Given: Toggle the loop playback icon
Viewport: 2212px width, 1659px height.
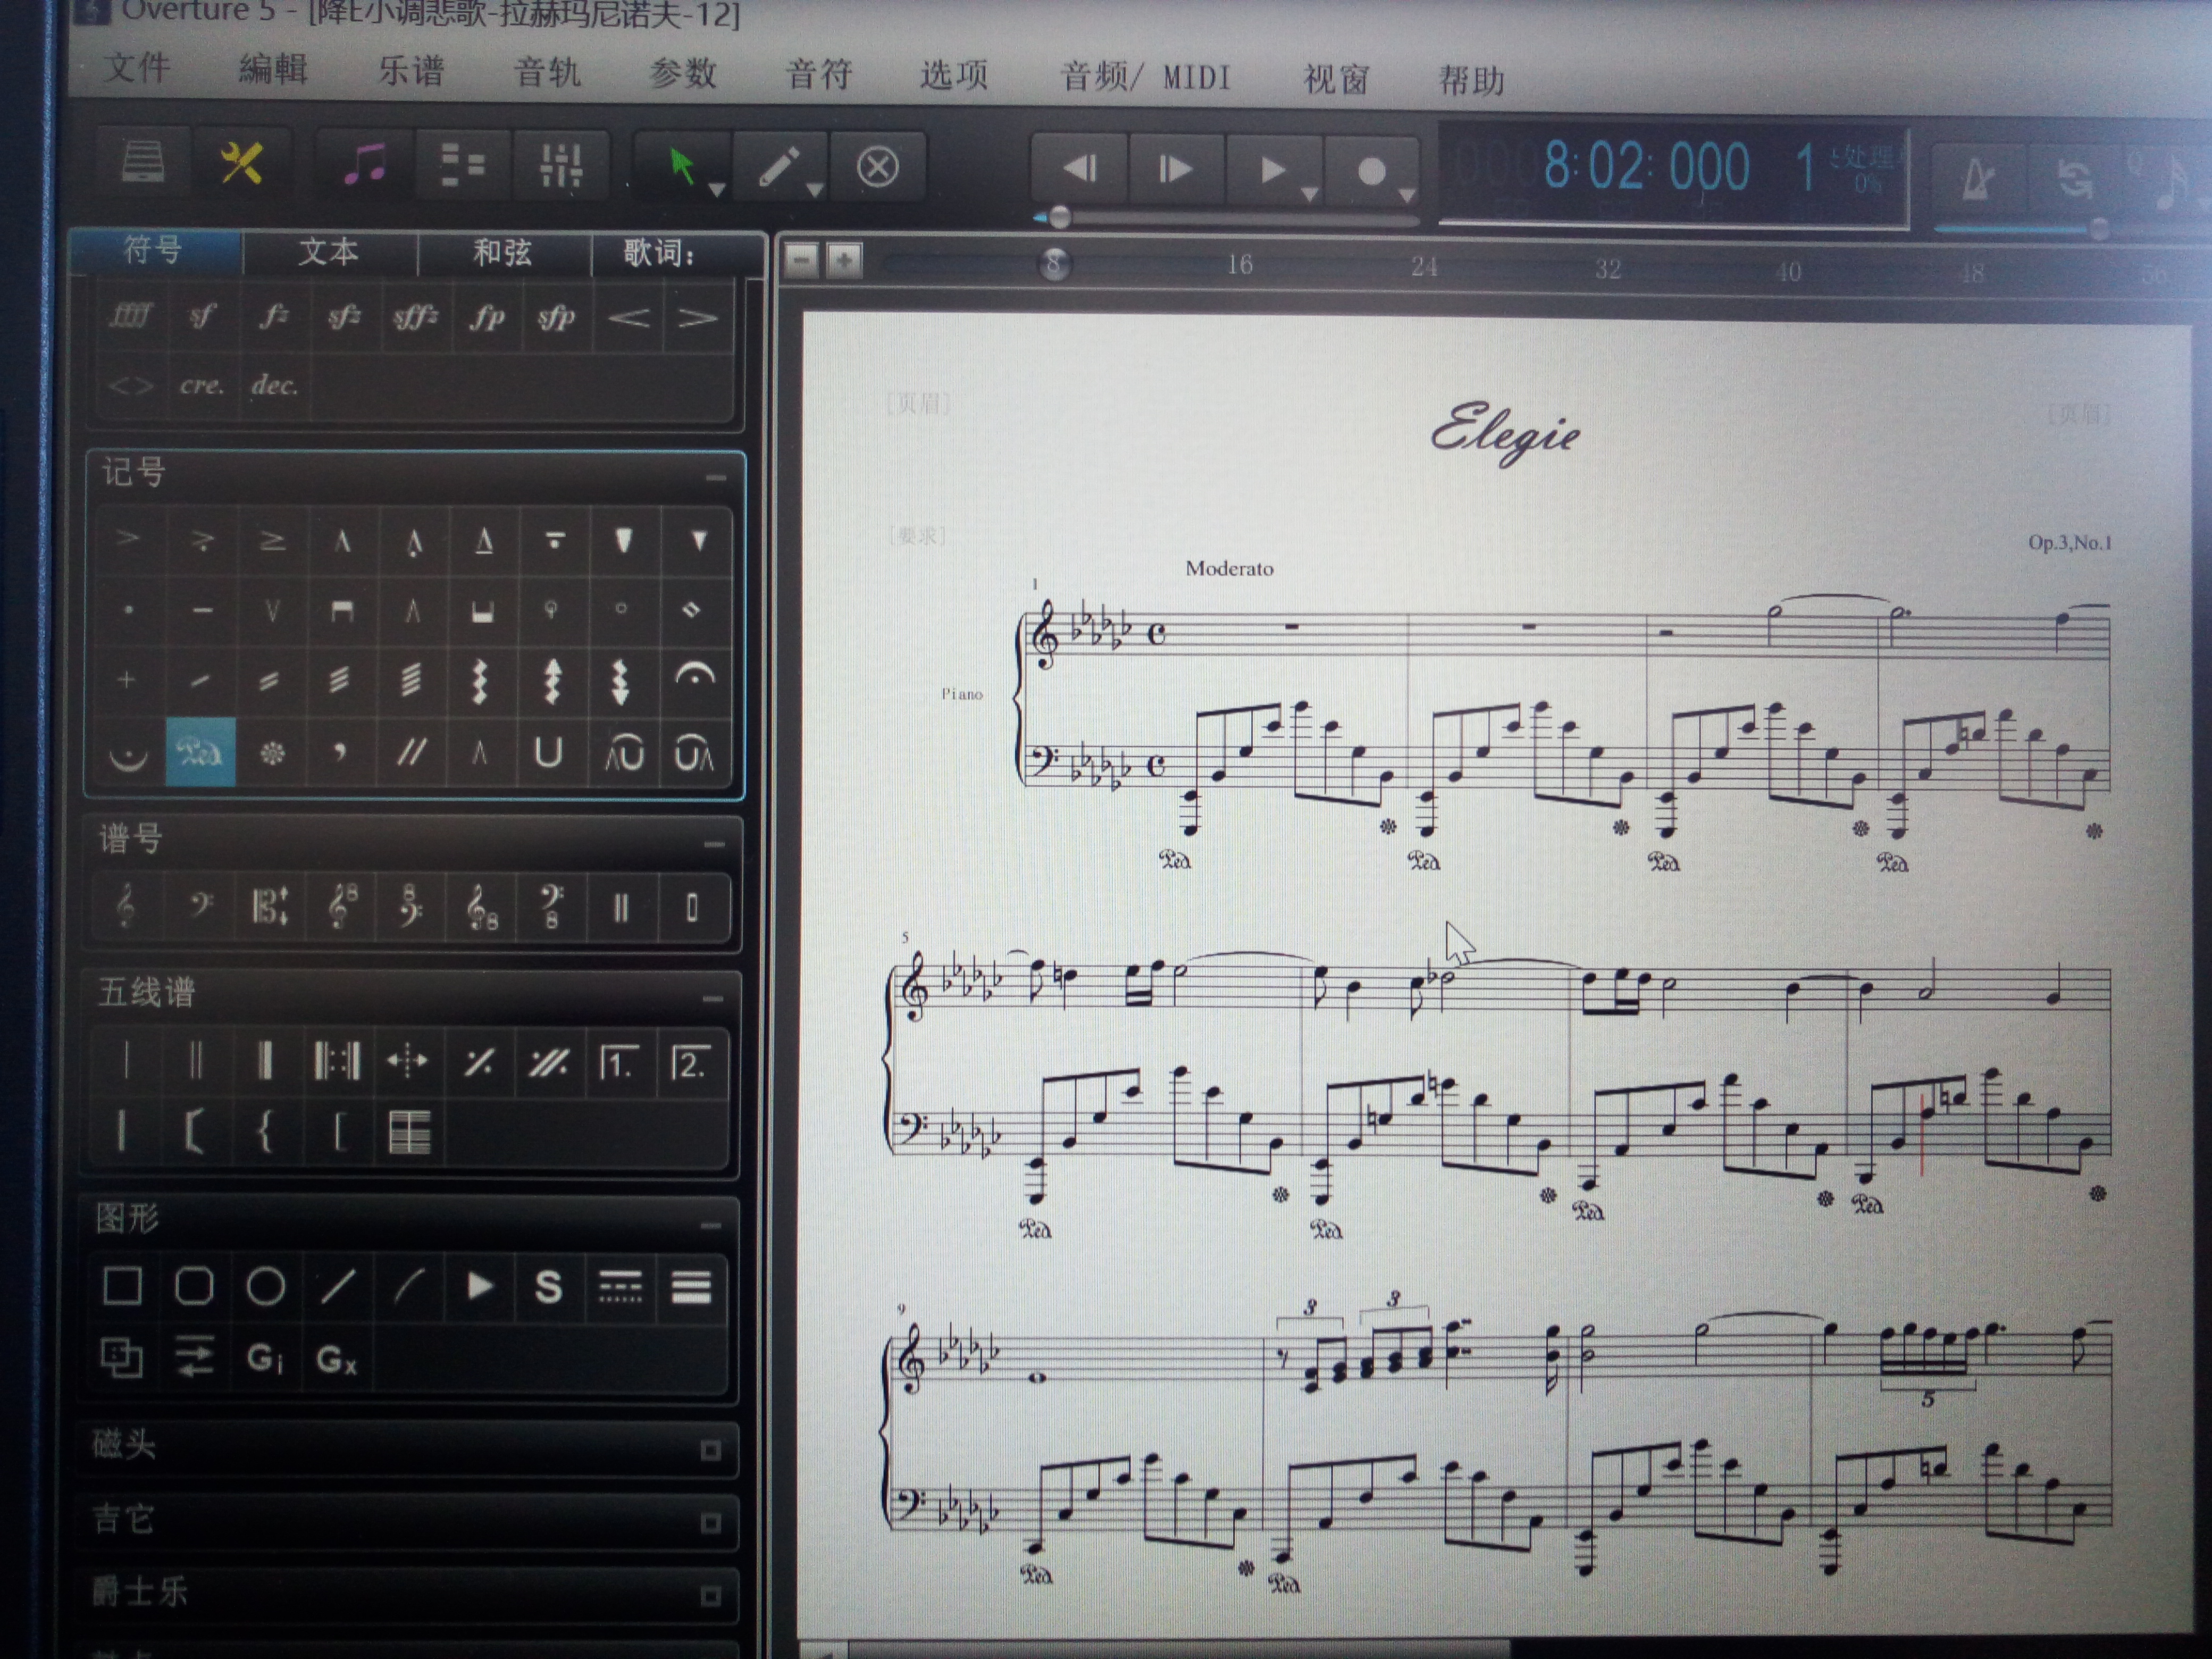Looking at the screenshot, I should pos(2075,181).
